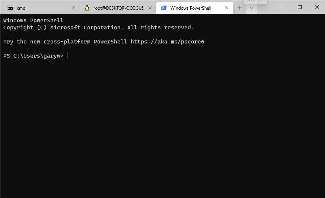Minimize the terminal window
The width and height of the screenshot is (325, 198).
point(283,7)
